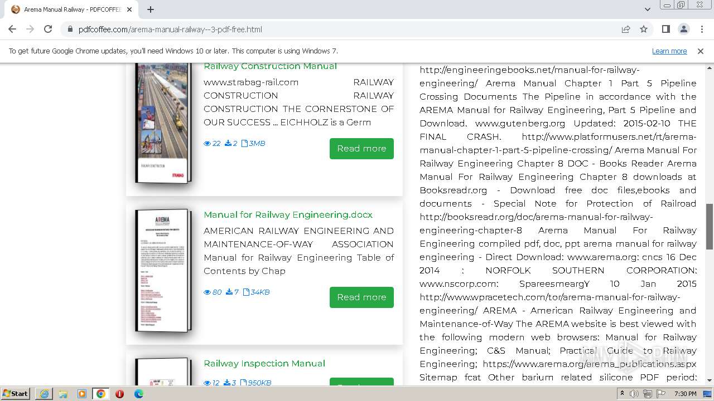Click views eye icon showing 80

point(208,292)
